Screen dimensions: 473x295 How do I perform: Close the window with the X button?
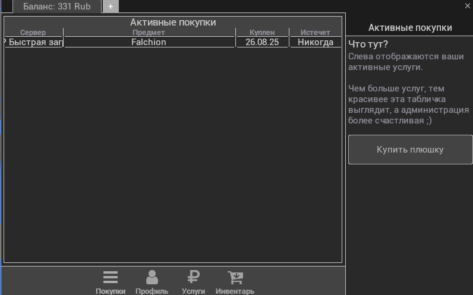(x=468, y=6)
